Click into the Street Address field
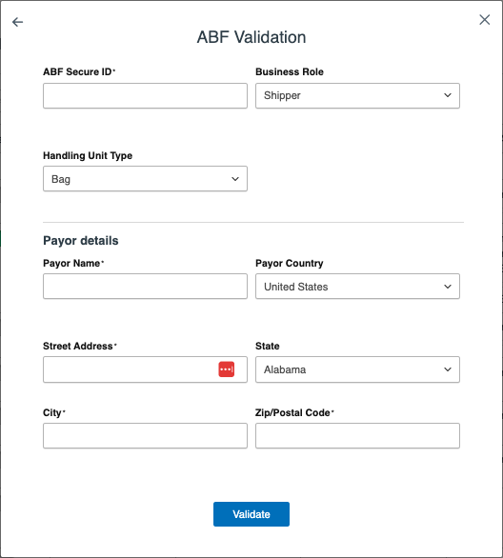 tap(131, 369)
